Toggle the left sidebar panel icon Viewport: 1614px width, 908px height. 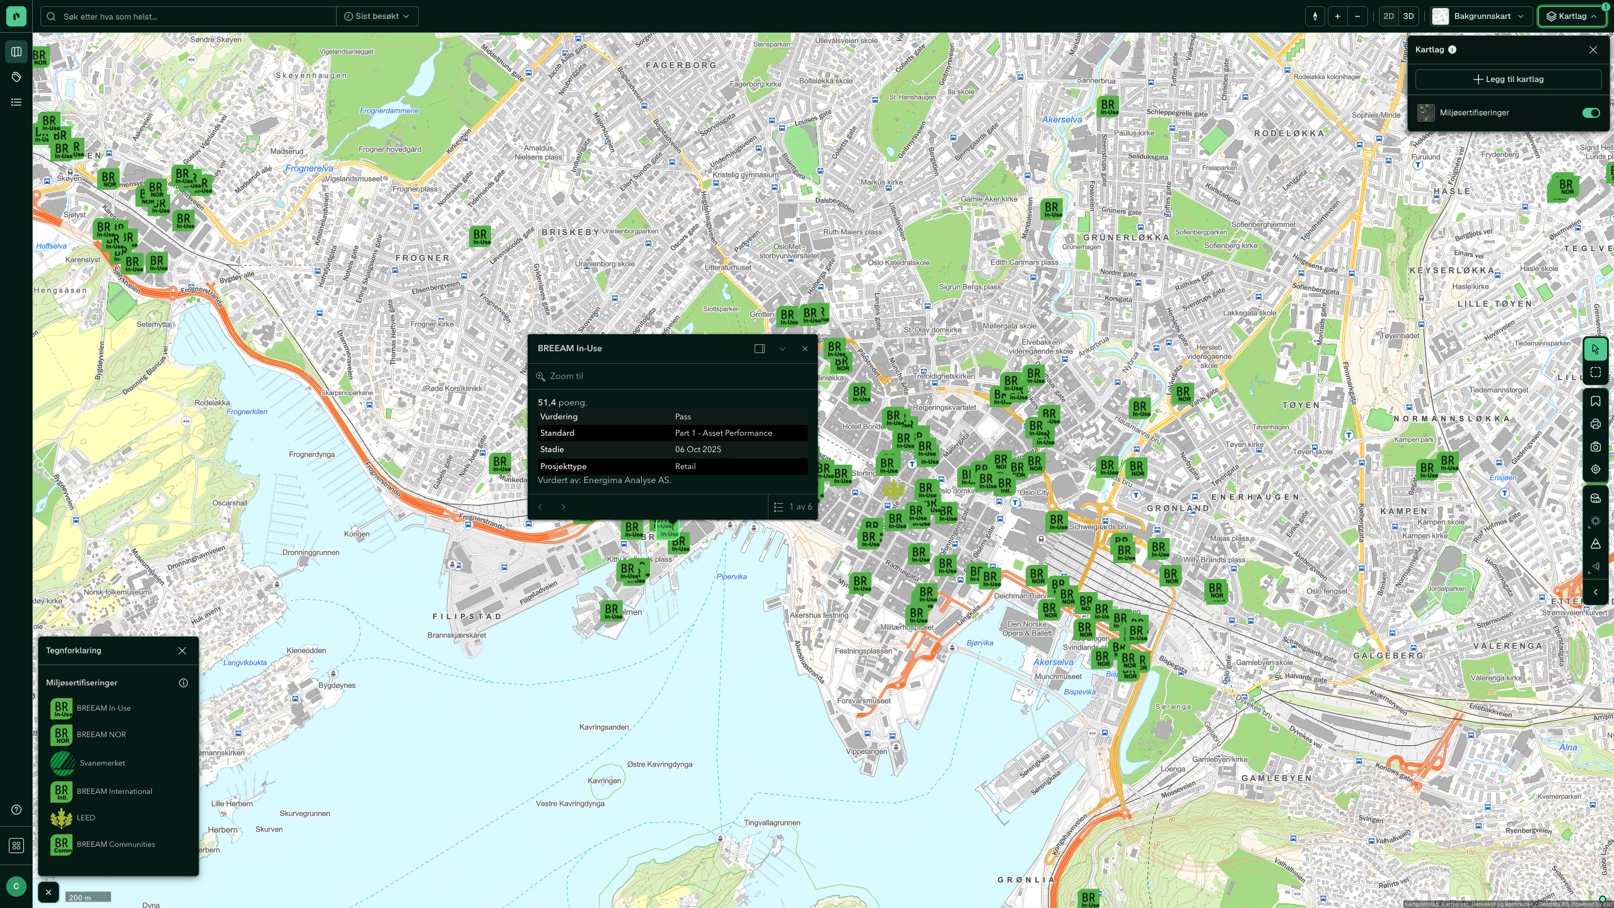[x=16, y=52]
